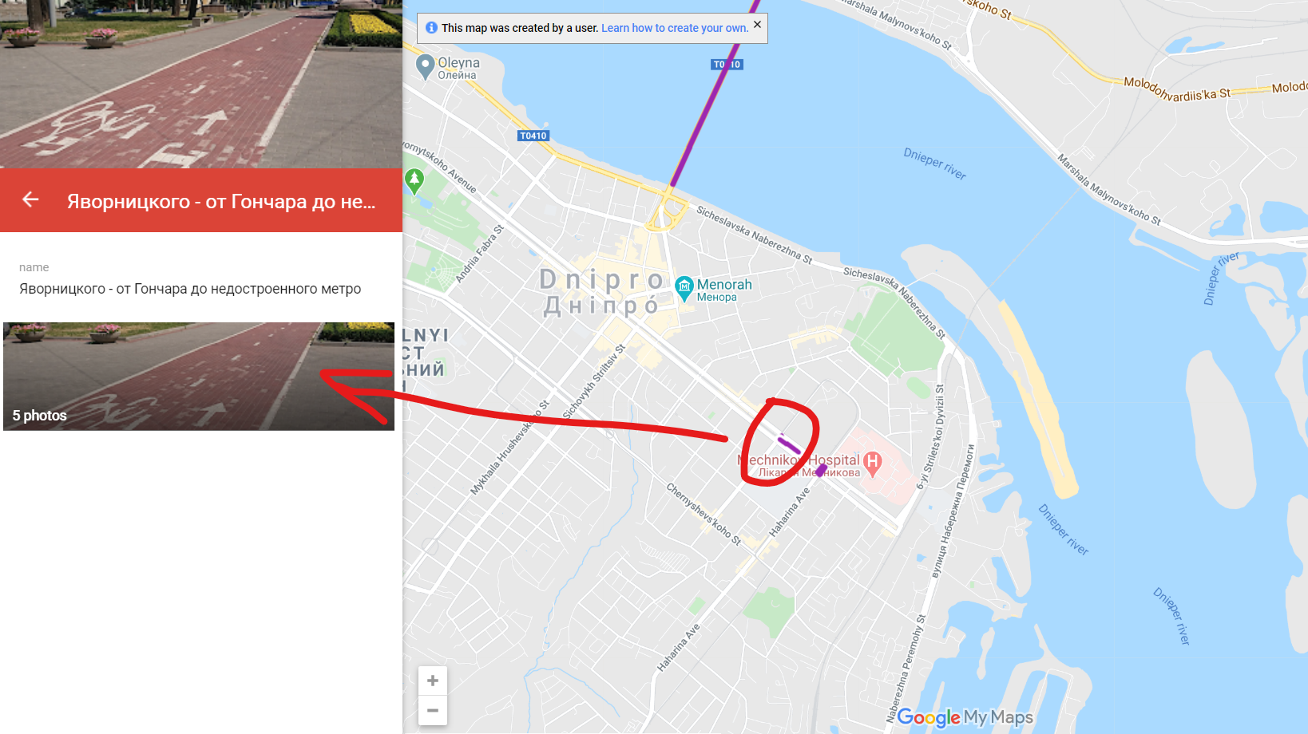The height and width of the screenshot is (734, 1308).
Task: Click the Яворницкого title in red header
Action: click(221, 201)
